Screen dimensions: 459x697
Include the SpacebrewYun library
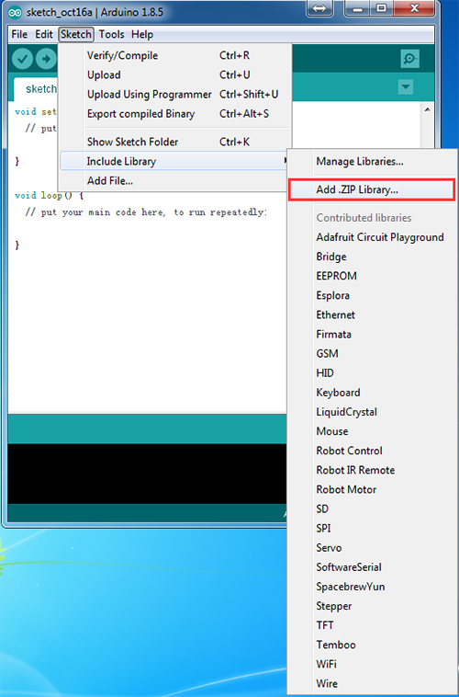[x=372, y=587]
